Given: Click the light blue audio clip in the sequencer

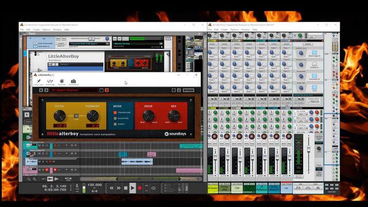Looking at the screenshot, I should pos(137,162).
